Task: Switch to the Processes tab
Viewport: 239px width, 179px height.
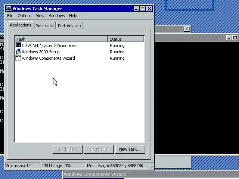Action: click(x=44, y=26)
